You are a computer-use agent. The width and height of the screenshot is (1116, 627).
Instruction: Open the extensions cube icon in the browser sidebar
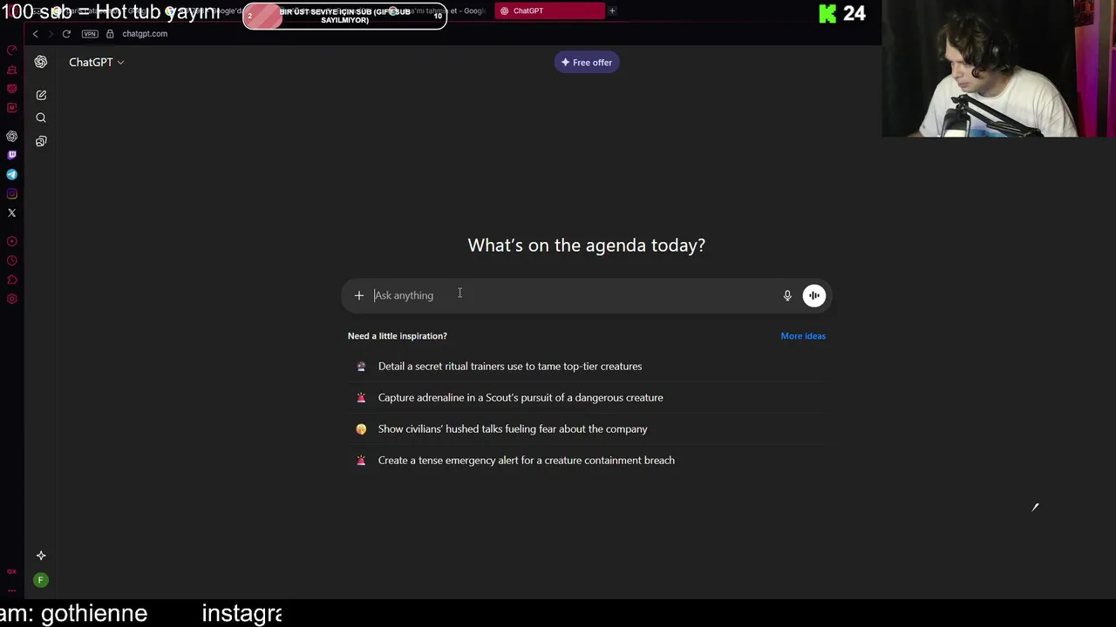(x=12, y=280)
